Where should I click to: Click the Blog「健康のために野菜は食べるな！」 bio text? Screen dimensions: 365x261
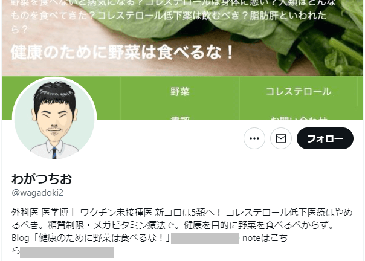pyautogui.click(x=91, y=238)
